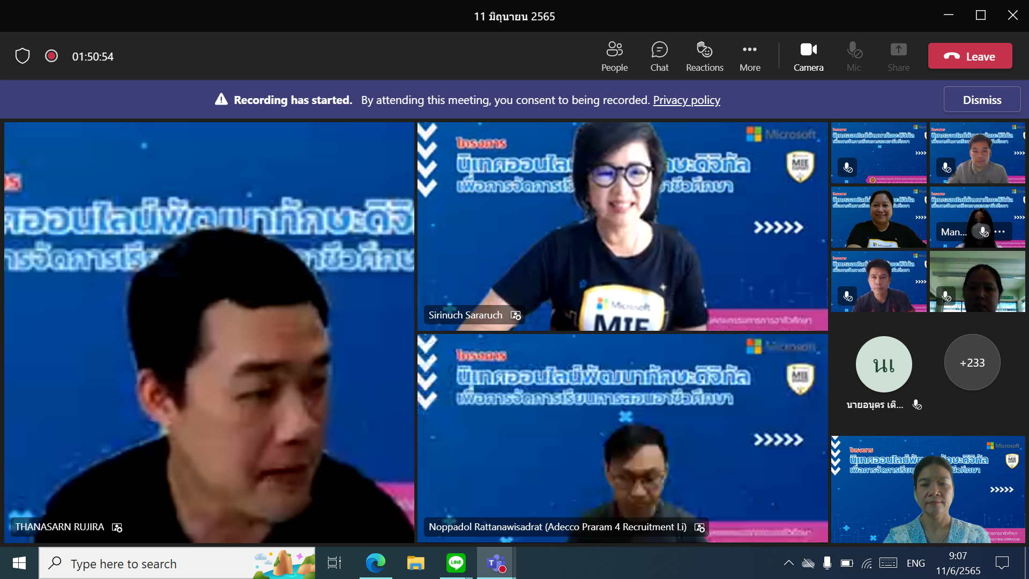Open the People panel
1029x579 pixels.
(614, 56)
